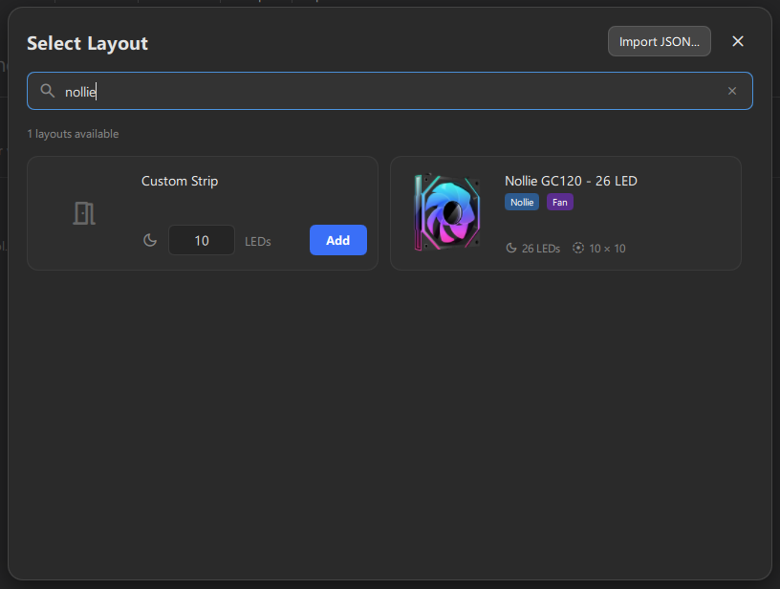Viewport: 780px width, 589px height.
Task: Click the LED icon beside the Custom Strip count
Action: (150, 240)
